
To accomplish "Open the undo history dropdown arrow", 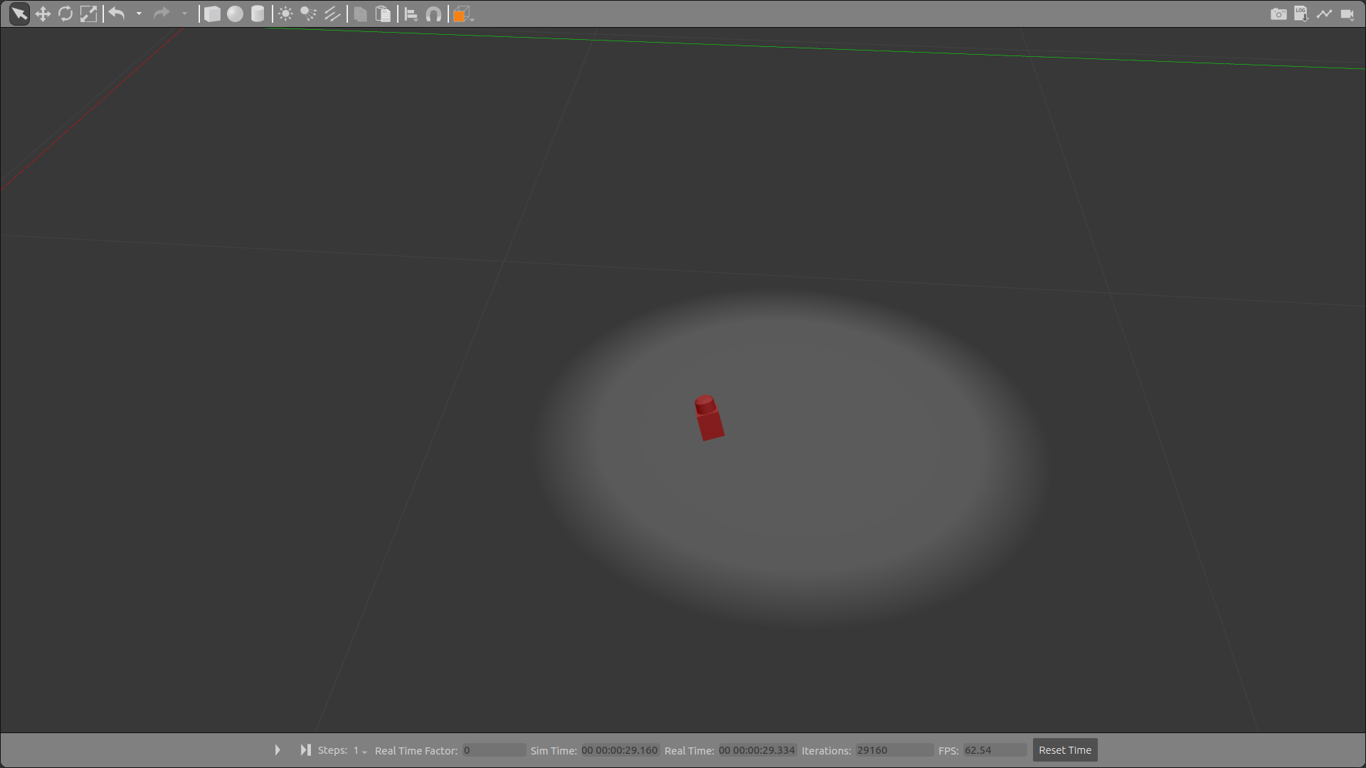I will 139,14.
